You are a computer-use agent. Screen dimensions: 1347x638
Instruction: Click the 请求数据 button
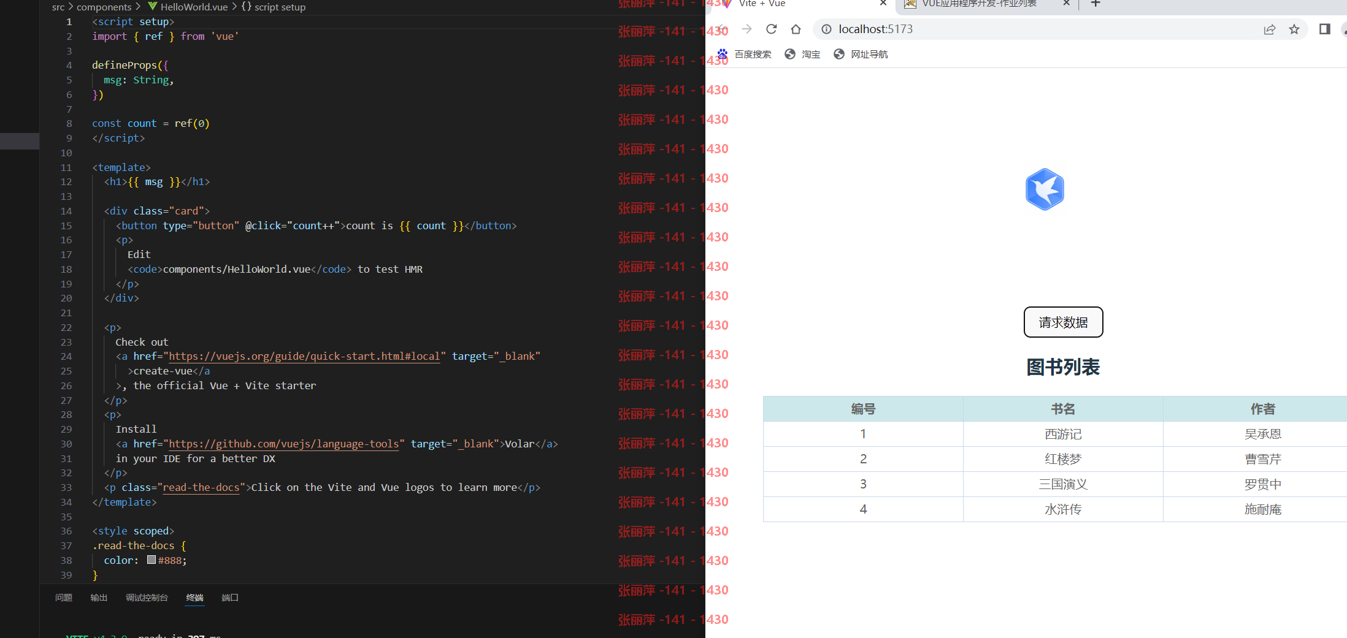coord(1063,322)
